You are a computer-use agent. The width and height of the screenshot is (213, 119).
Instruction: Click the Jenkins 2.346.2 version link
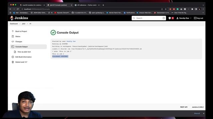pos(198,107)
